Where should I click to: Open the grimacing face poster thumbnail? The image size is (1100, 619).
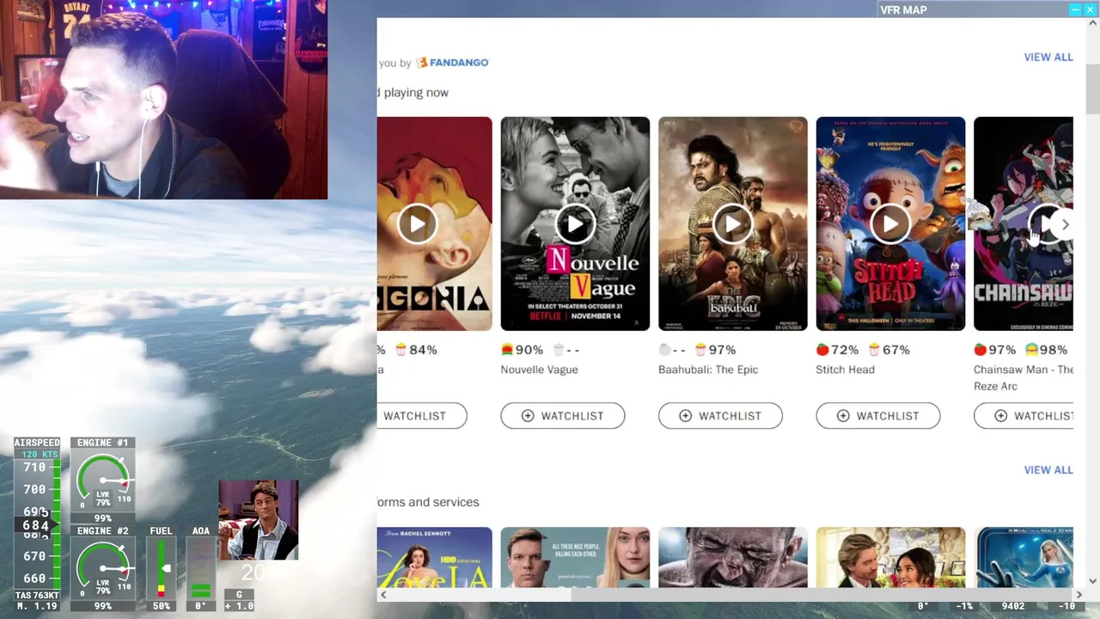pyautogui.click(x=732, y=557)
